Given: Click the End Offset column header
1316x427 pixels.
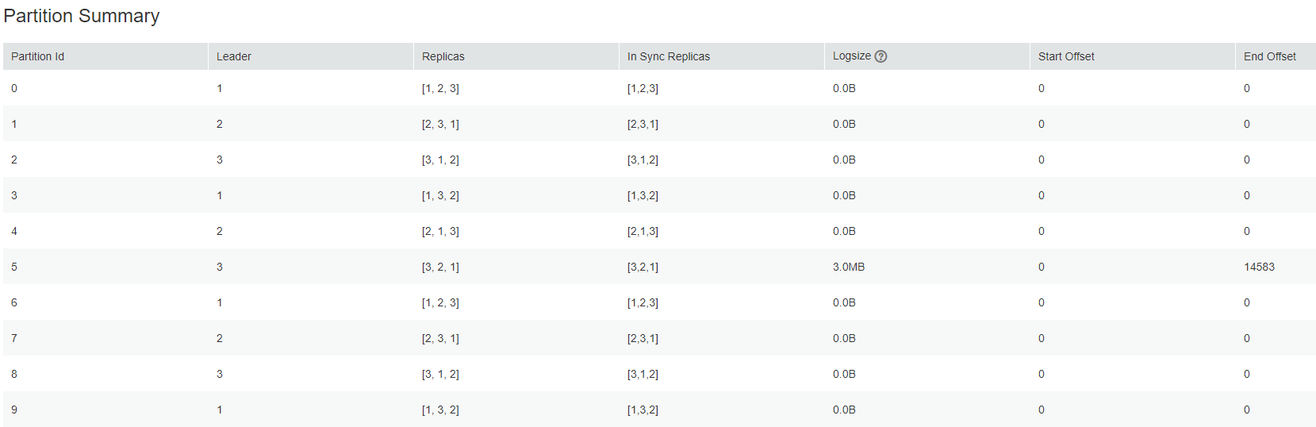Looking at the screenshot, I should 1270,56.
